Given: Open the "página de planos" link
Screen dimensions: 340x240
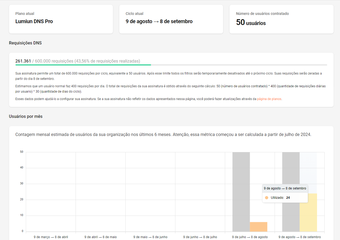Looking at the screenshot, I should pyautogui.click(x=269, y=99).
